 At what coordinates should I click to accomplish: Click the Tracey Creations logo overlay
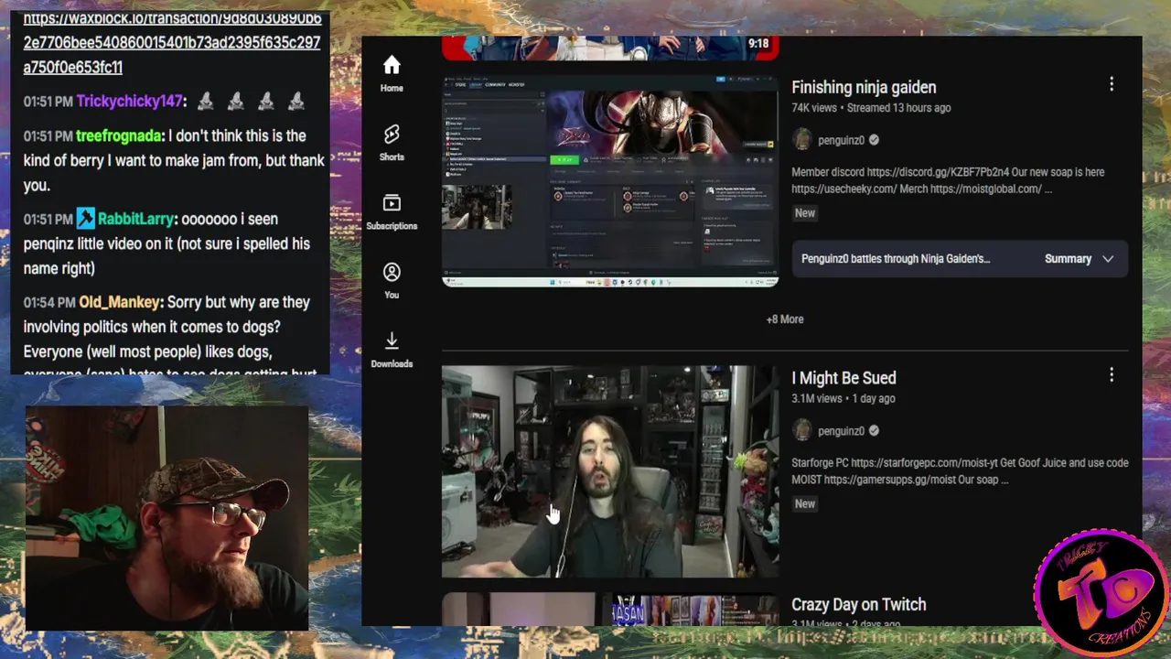[1101, 593]
